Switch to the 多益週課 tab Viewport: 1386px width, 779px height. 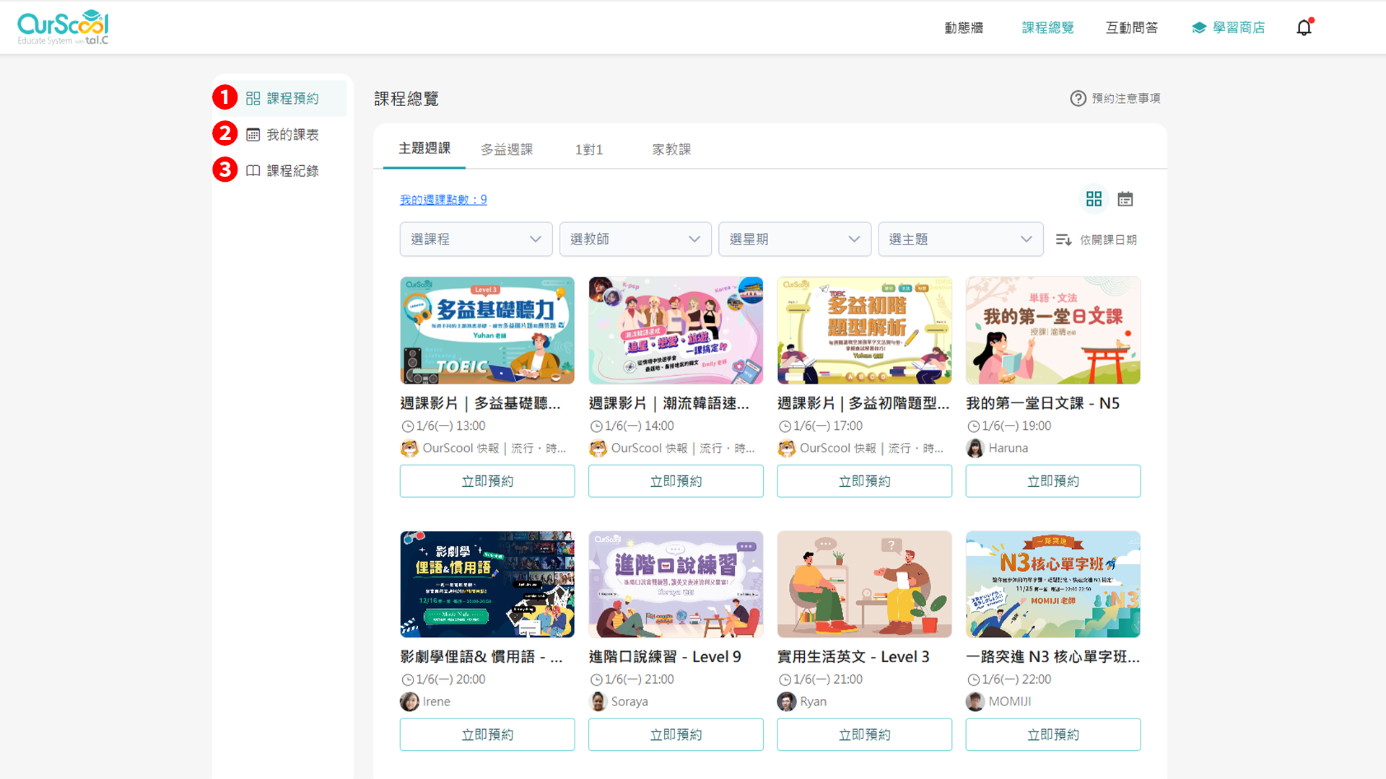point(507,149)
